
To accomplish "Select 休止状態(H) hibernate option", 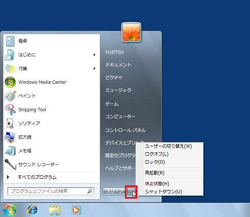I will [157, 184].
